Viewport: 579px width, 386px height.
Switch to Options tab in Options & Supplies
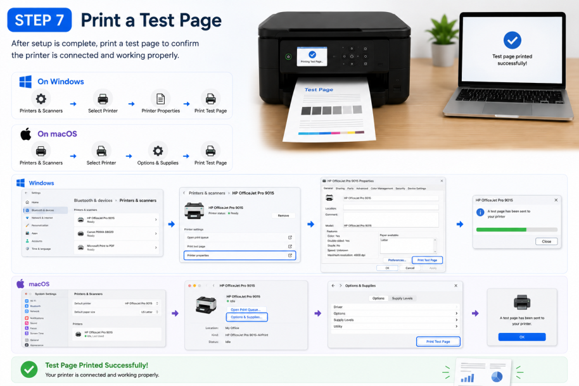click(x=378, y=298)
